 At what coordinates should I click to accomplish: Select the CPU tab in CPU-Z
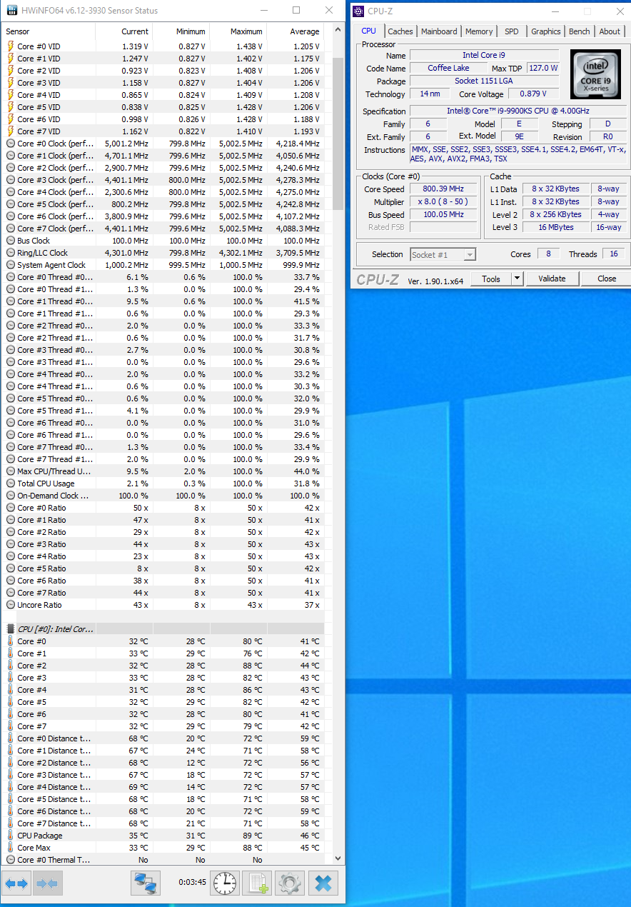(x=368, y=31)
